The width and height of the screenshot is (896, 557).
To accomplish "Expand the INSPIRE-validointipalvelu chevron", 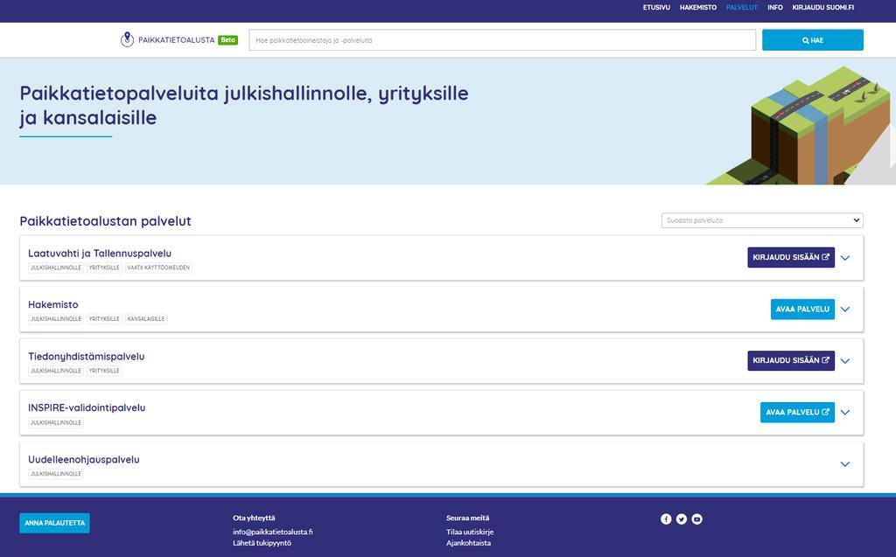I will [x=845, y=413].
